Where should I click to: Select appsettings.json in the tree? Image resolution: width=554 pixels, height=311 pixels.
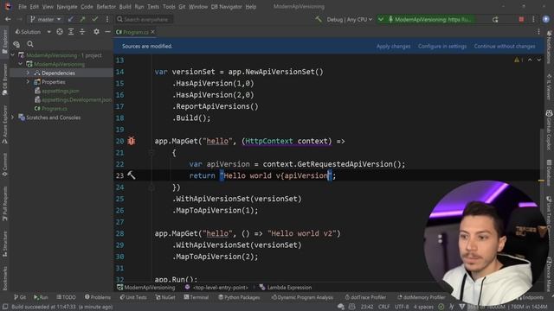pos(61,91)
